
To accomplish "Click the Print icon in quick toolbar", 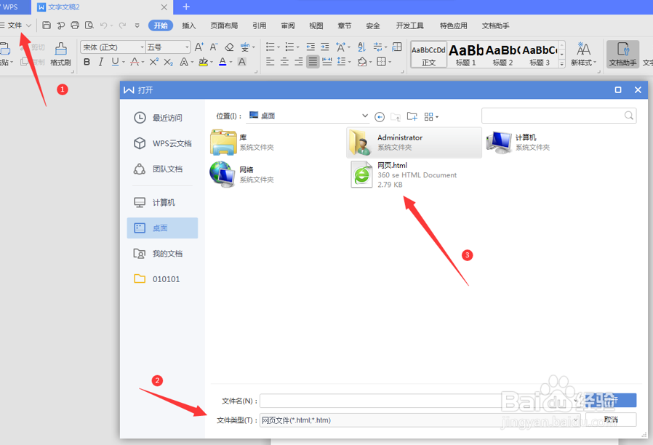I will click(x=75, y=25).
